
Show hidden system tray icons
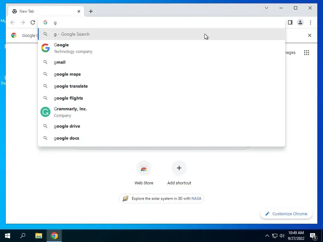(267, 236)
